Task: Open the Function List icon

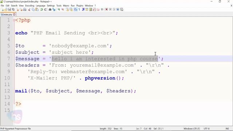Action: pyautogui.click(x=94, y=9)
